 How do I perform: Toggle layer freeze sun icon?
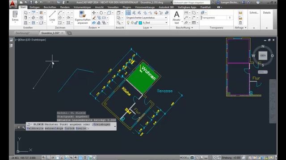click(132, 23)
